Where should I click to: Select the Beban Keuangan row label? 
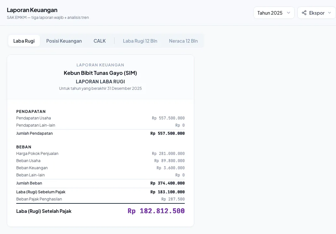click(x=32, y=168)
